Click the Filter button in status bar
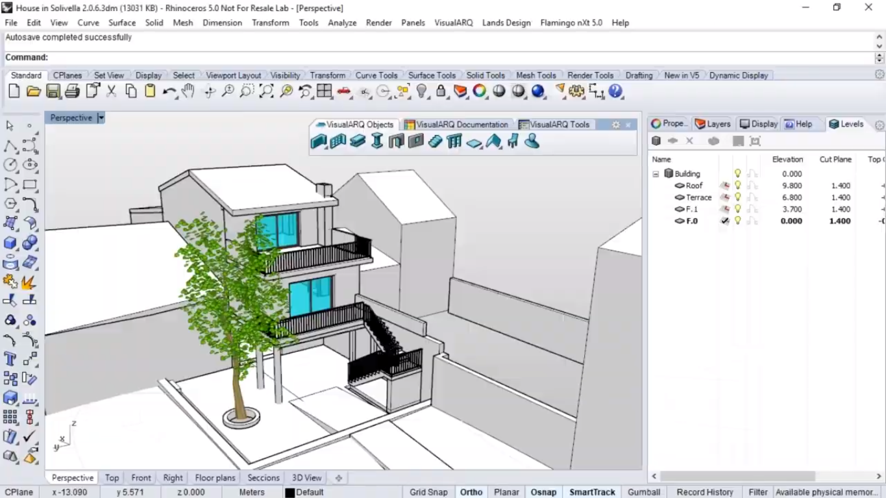 [757, 492]
